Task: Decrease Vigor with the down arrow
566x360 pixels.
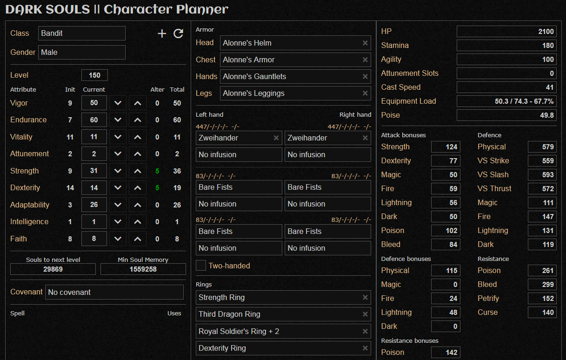Action: 118,103
